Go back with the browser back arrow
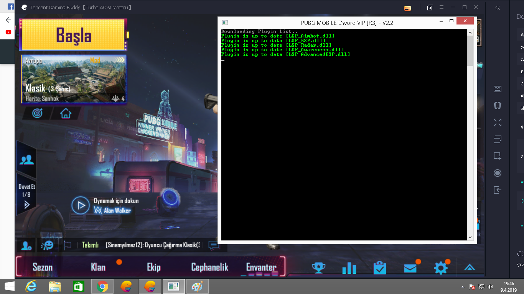Viewport: 524px width, 294px height. pos(8,20)
